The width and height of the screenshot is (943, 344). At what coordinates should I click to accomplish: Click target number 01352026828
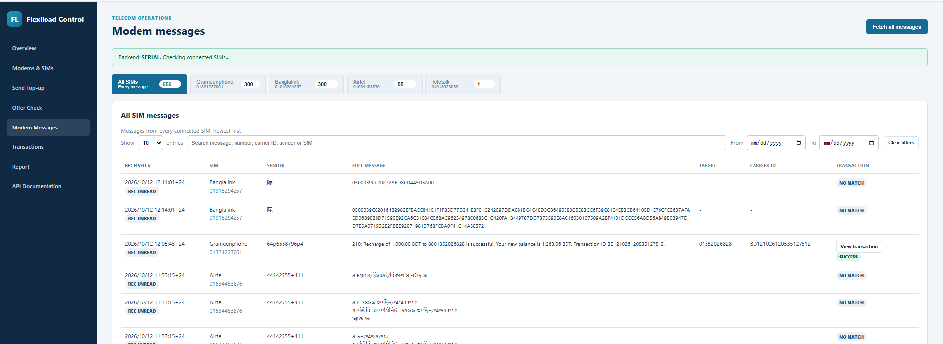tap(715, 244)
